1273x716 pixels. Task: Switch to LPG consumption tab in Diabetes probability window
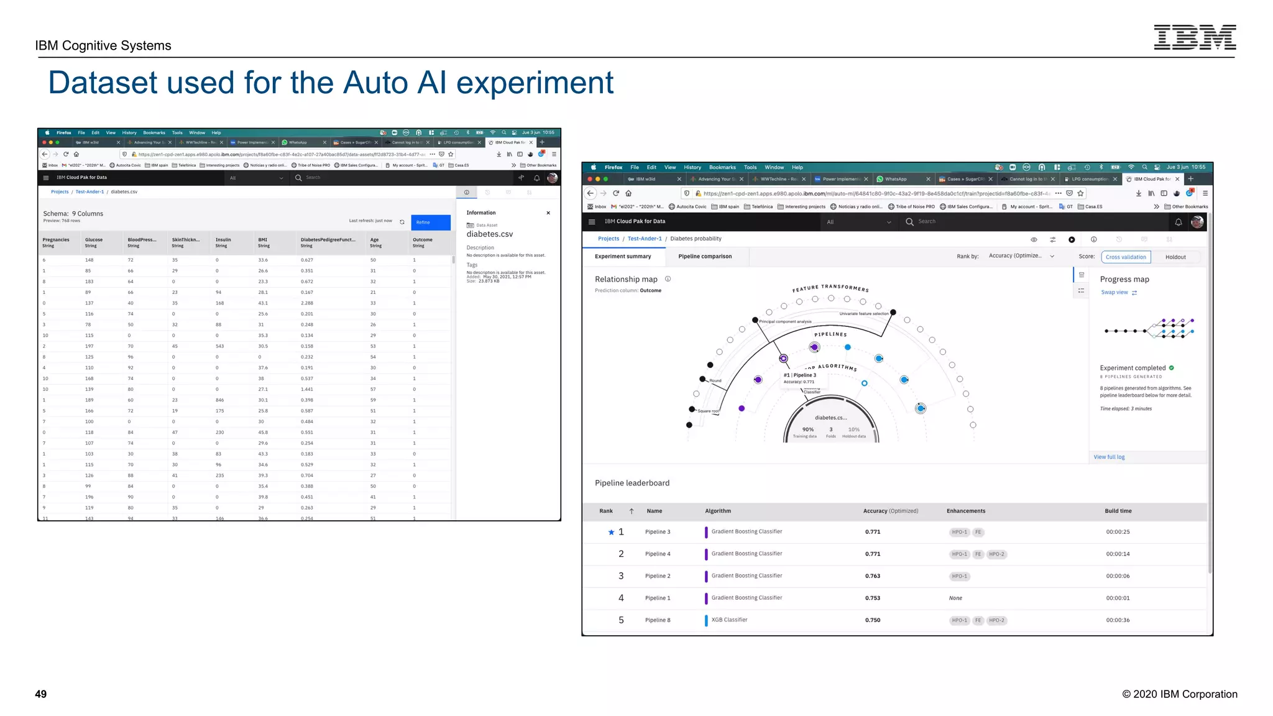point(1091,179)
